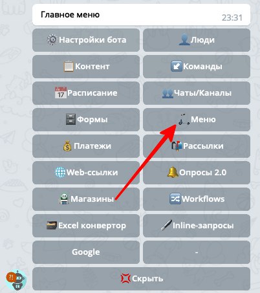Image resolution: width=260 pixels, height=293 pixels.
Task: Open the Чаты/Каналы section
Action: [197, 93]
